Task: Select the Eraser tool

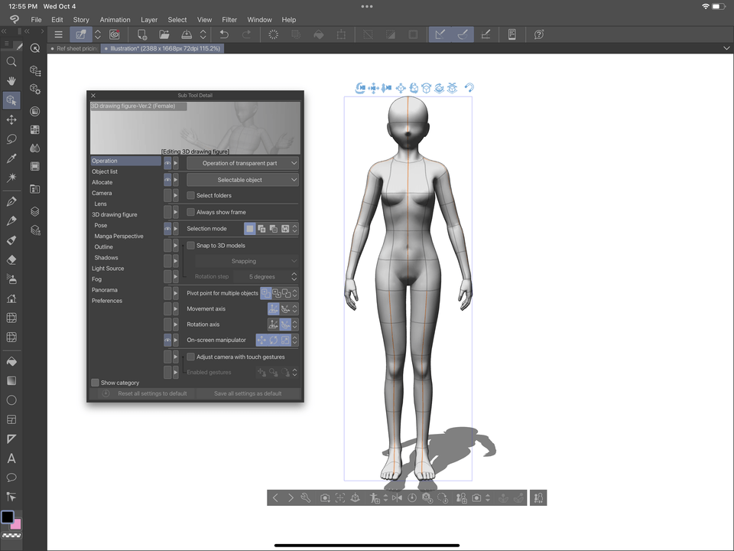Action: pos(11,259)
